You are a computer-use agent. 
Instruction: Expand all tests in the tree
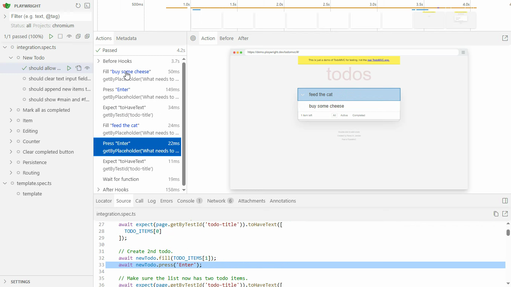(87, 36)
